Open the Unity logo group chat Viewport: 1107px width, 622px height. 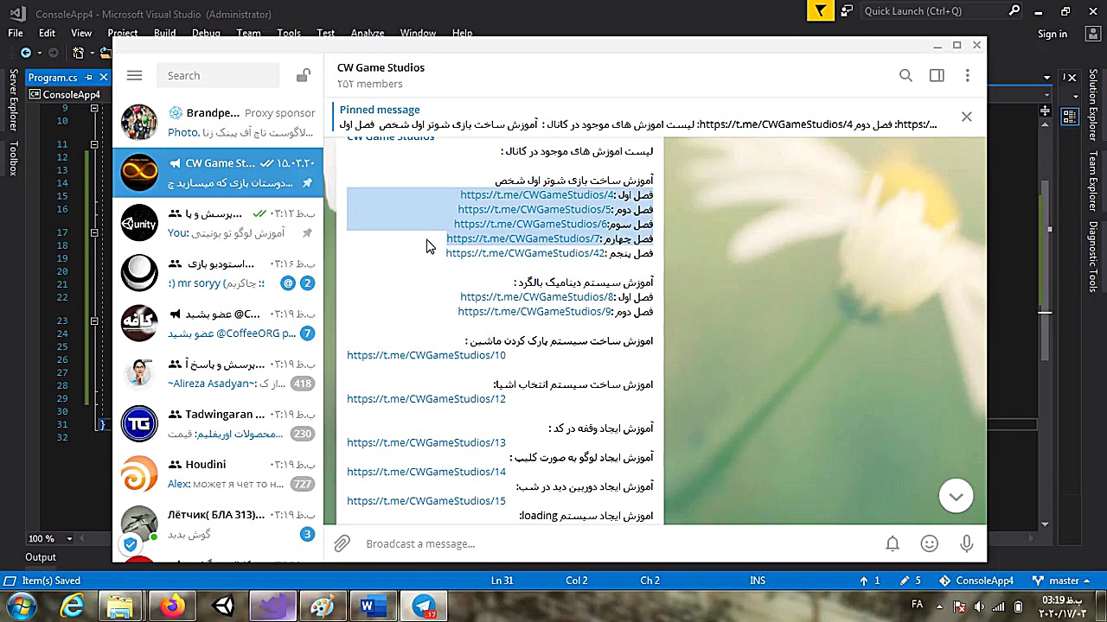[218, 223]
